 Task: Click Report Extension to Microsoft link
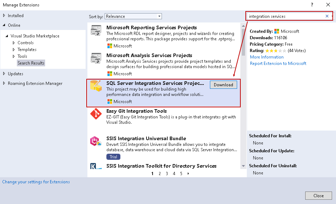tap(278, 63)
